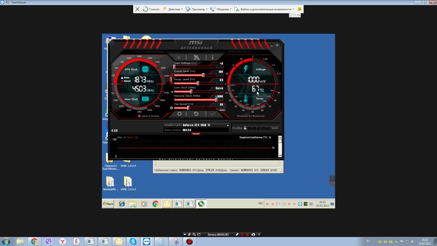Open Windows Explorer folder on remote taskbar

point(133,204)
